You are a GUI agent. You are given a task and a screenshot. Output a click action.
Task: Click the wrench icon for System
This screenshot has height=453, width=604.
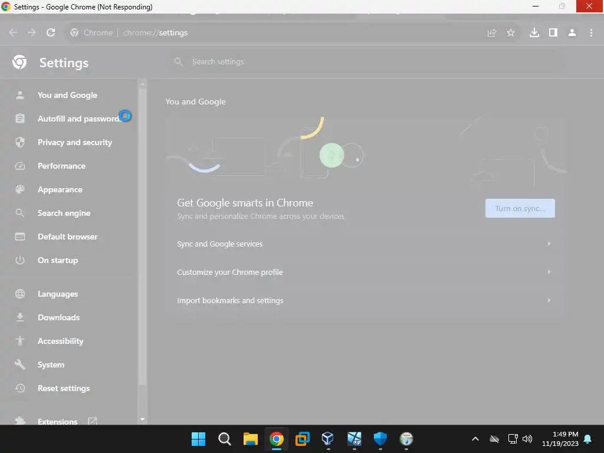[x=20, y=365]
